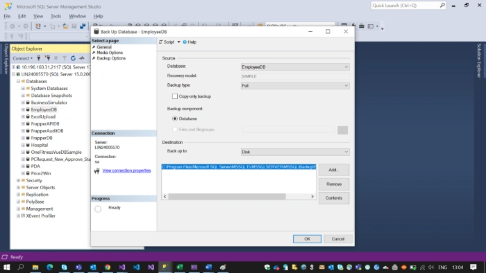The height and width of the screenshot is (273, 486).
Task: Open the Database dropdown showing EmployeeDB
Action: (x=295, y=67)
